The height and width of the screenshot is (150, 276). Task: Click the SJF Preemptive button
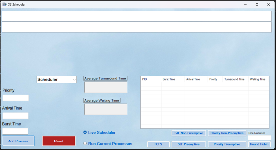point(189,144)
